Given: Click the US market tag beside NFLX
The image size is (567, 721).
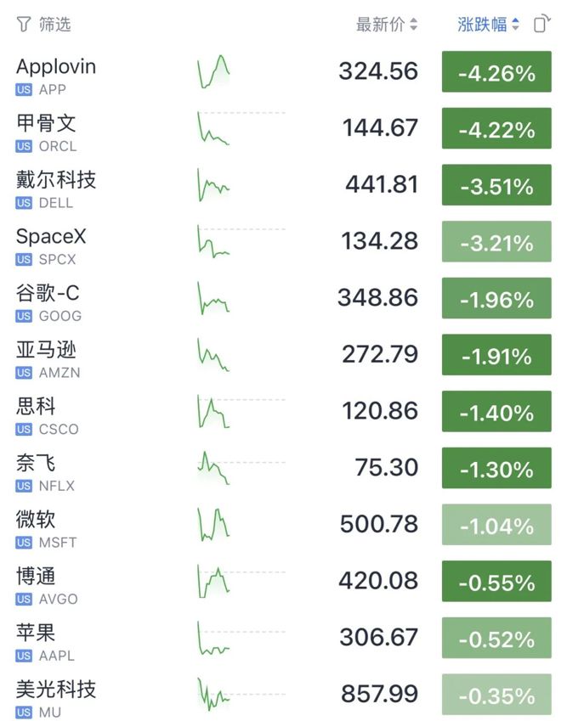Looking at the screenshot, I should point(24,486).
